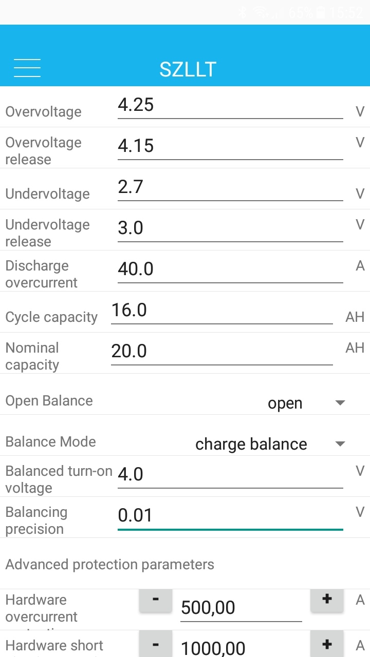
Task: Open the Balance Mode dropdown arrow
Action: pyautogui.click(x=340, y=444)
